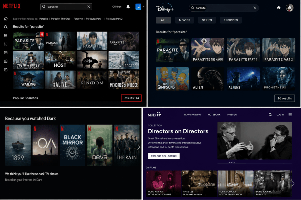Select the Okja thumbnail
The height and width of the screenshot is (200, 301).
(x=92, y=60)
